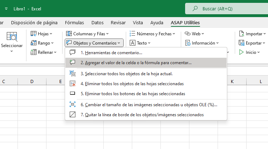Expand the Web dropdown
The width and height of the screenshot is (268, 149).
203,34
